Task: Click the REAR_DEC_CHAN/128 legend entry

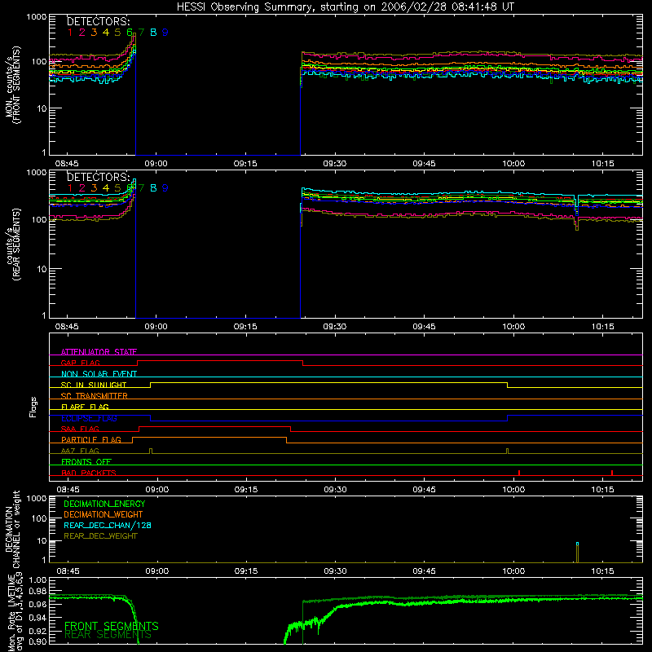Action: [108, 526]
